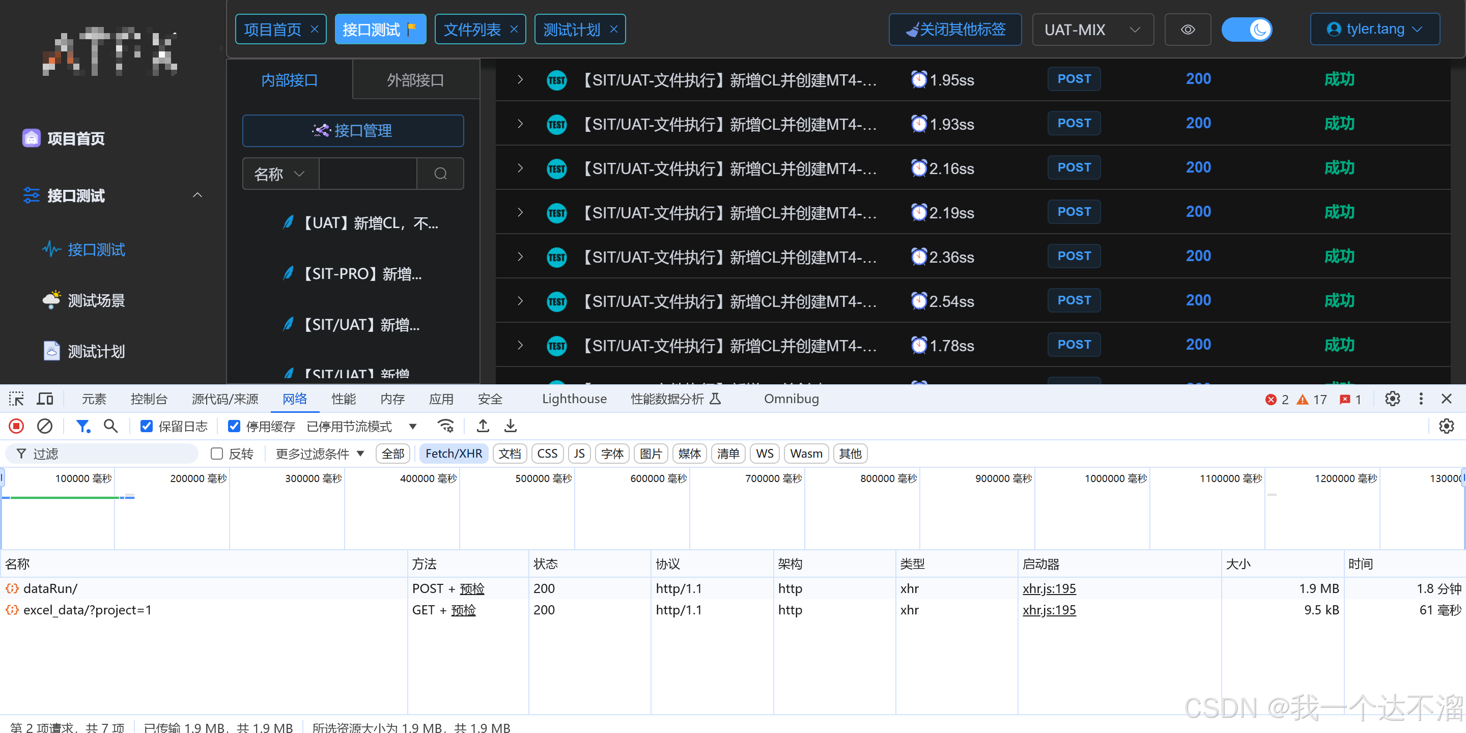Viewport: 1466px width, 733px height.
Task: Switch to the 控制台 DevTools tab
Action: point(149,399)
